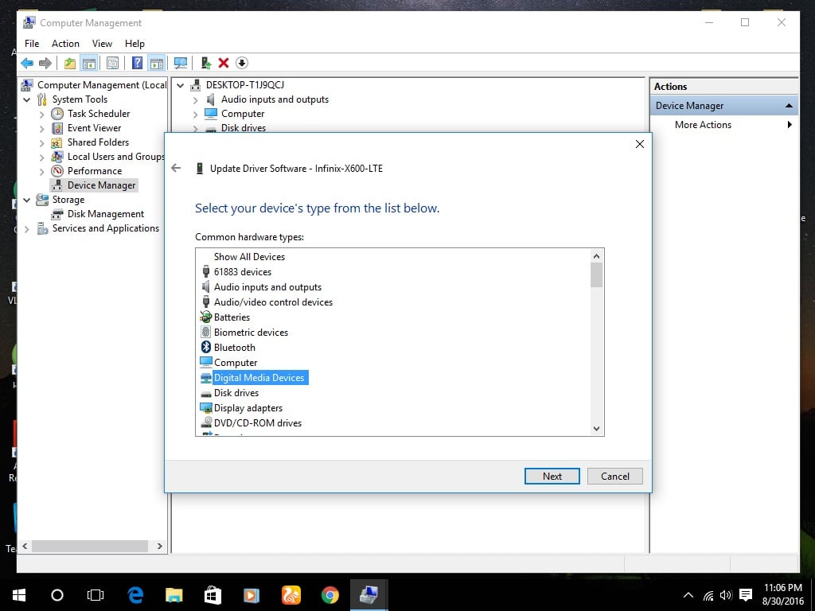The image size is (815, 611).
Task: Expand the Performance node
Action: point(41,172)
